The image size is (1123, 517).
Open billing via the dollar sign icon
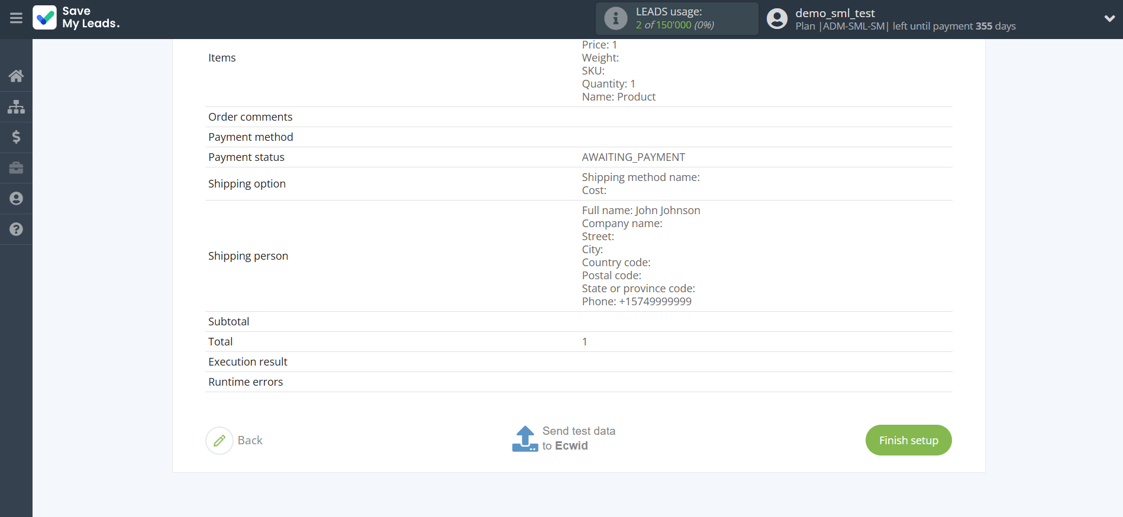click(x=16, y=137)
